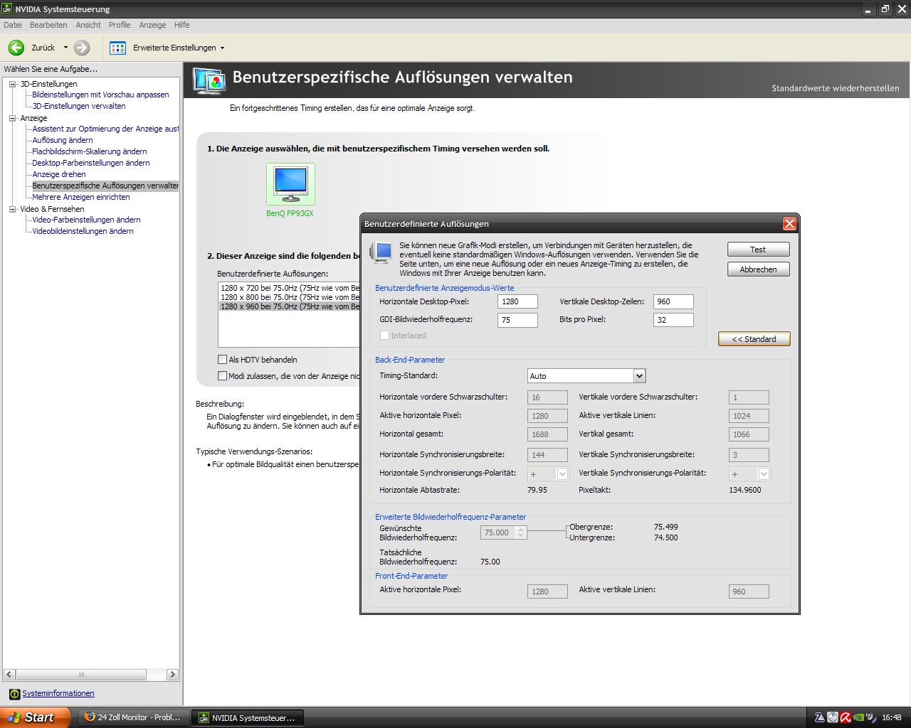
Task: Click the Test button
Action: tap(758, 250)
